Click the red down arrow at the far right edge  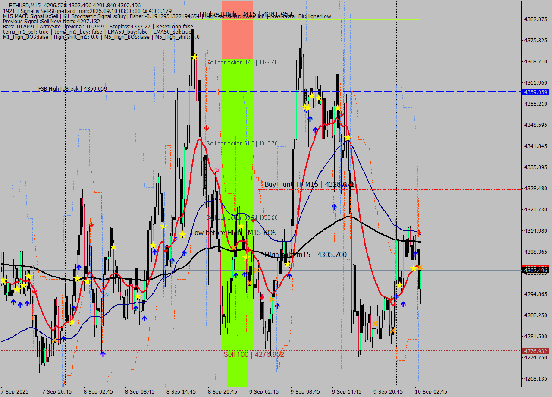420,232
